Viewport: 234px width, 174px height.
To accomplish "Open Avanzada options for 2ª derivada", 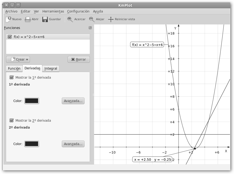I will tap(73, 144).
